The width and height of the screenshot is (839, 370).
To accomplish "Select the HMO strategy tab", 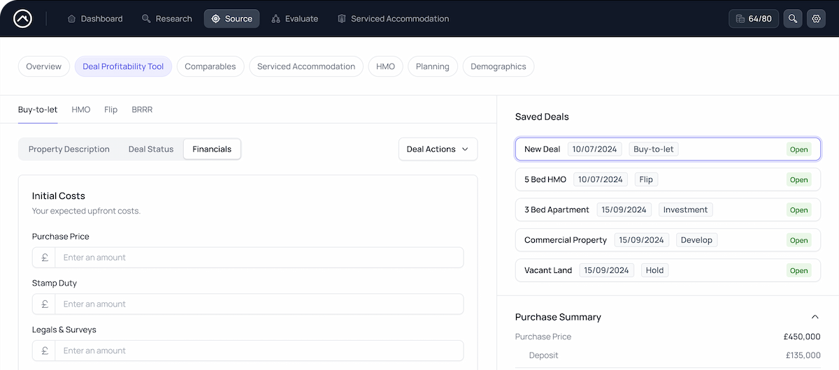I will coord(81,110).
